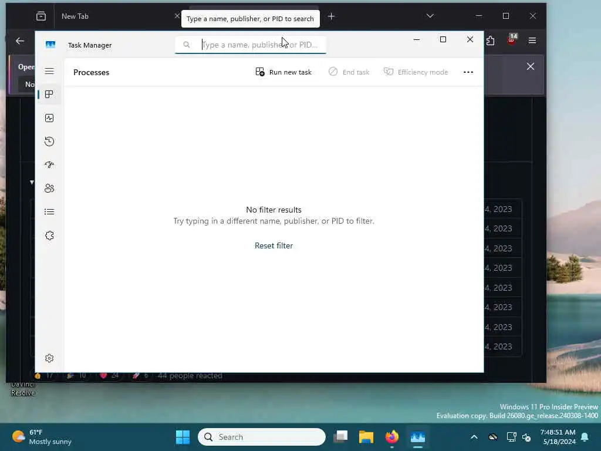Open a new browser tab with plus button

pos(331,16)
